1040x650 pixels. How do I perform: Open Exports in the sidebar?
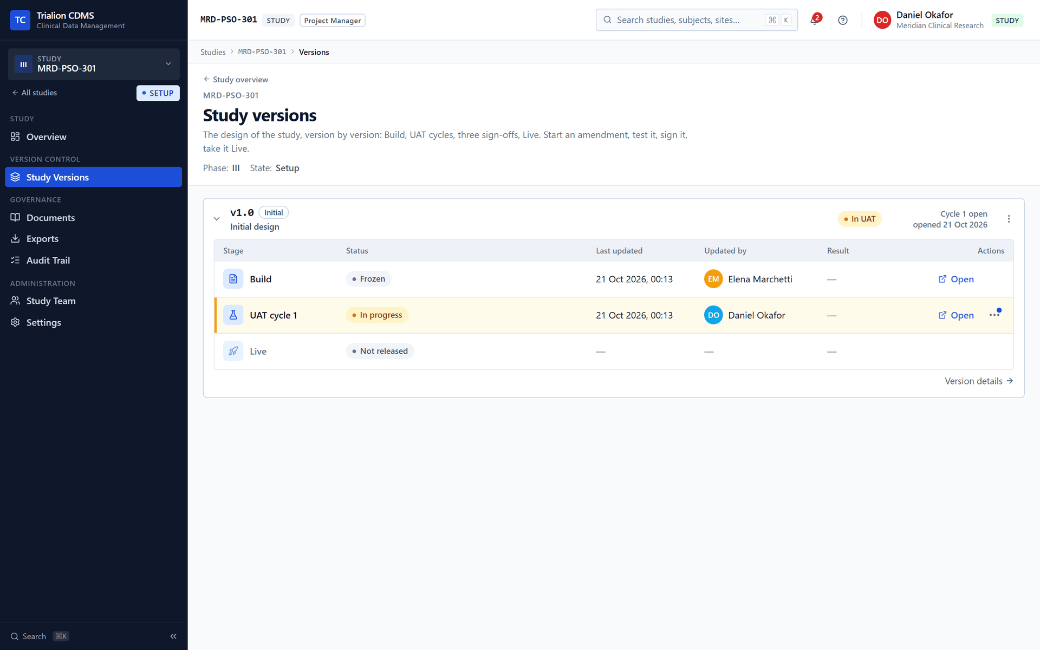pyautogui.click(x=93, y=239)
